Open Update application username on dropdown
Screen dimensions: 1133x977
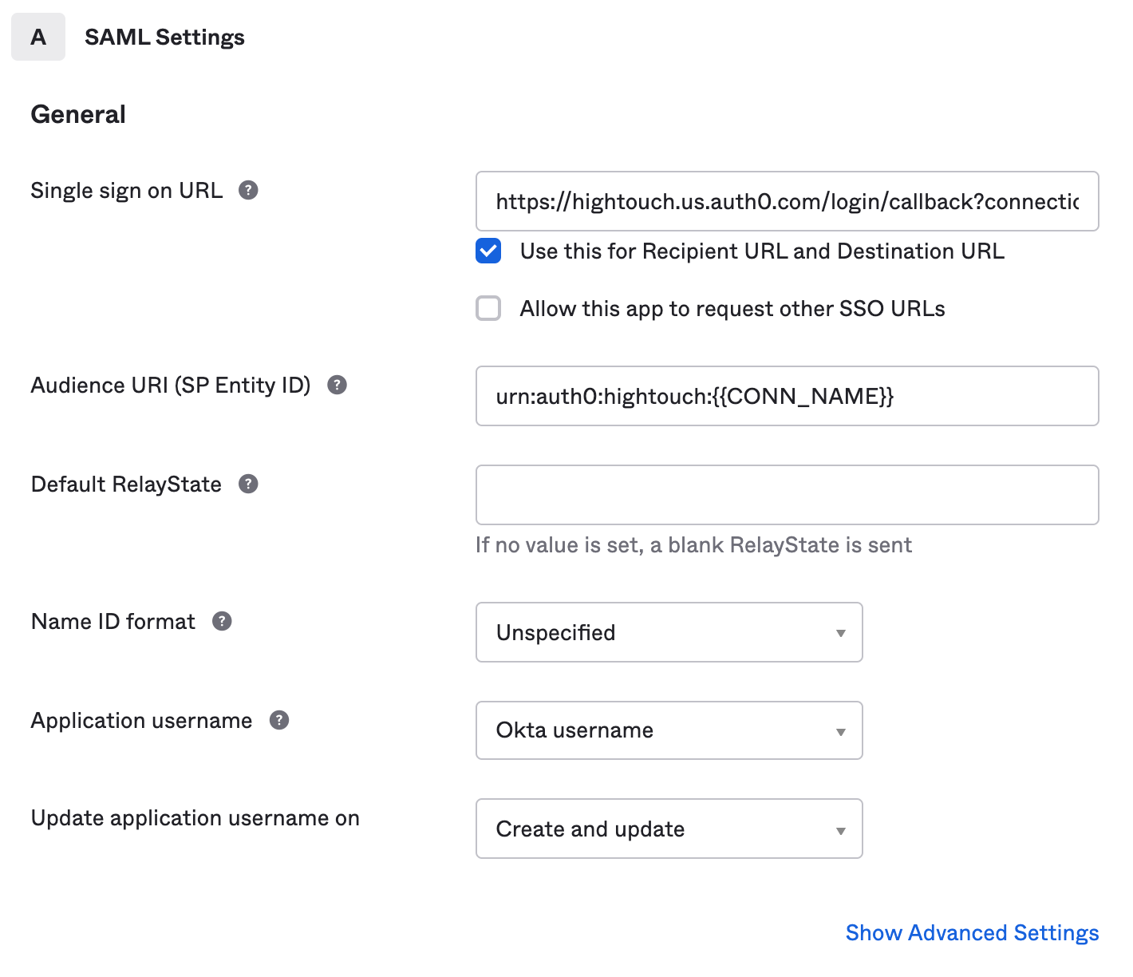coord(669,829)
